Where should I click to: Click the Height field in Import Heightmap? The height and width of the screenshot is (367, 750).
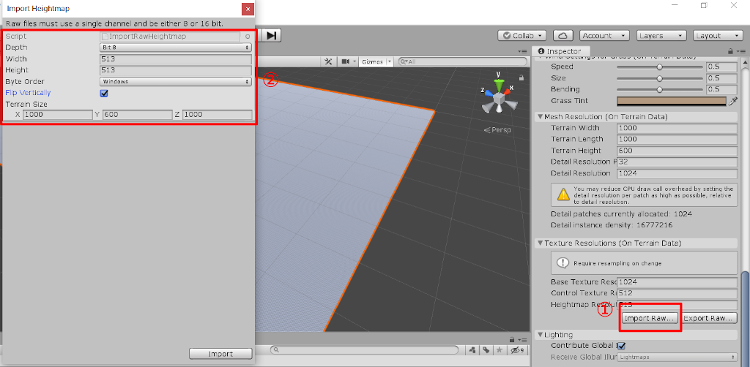click(176, 70)
